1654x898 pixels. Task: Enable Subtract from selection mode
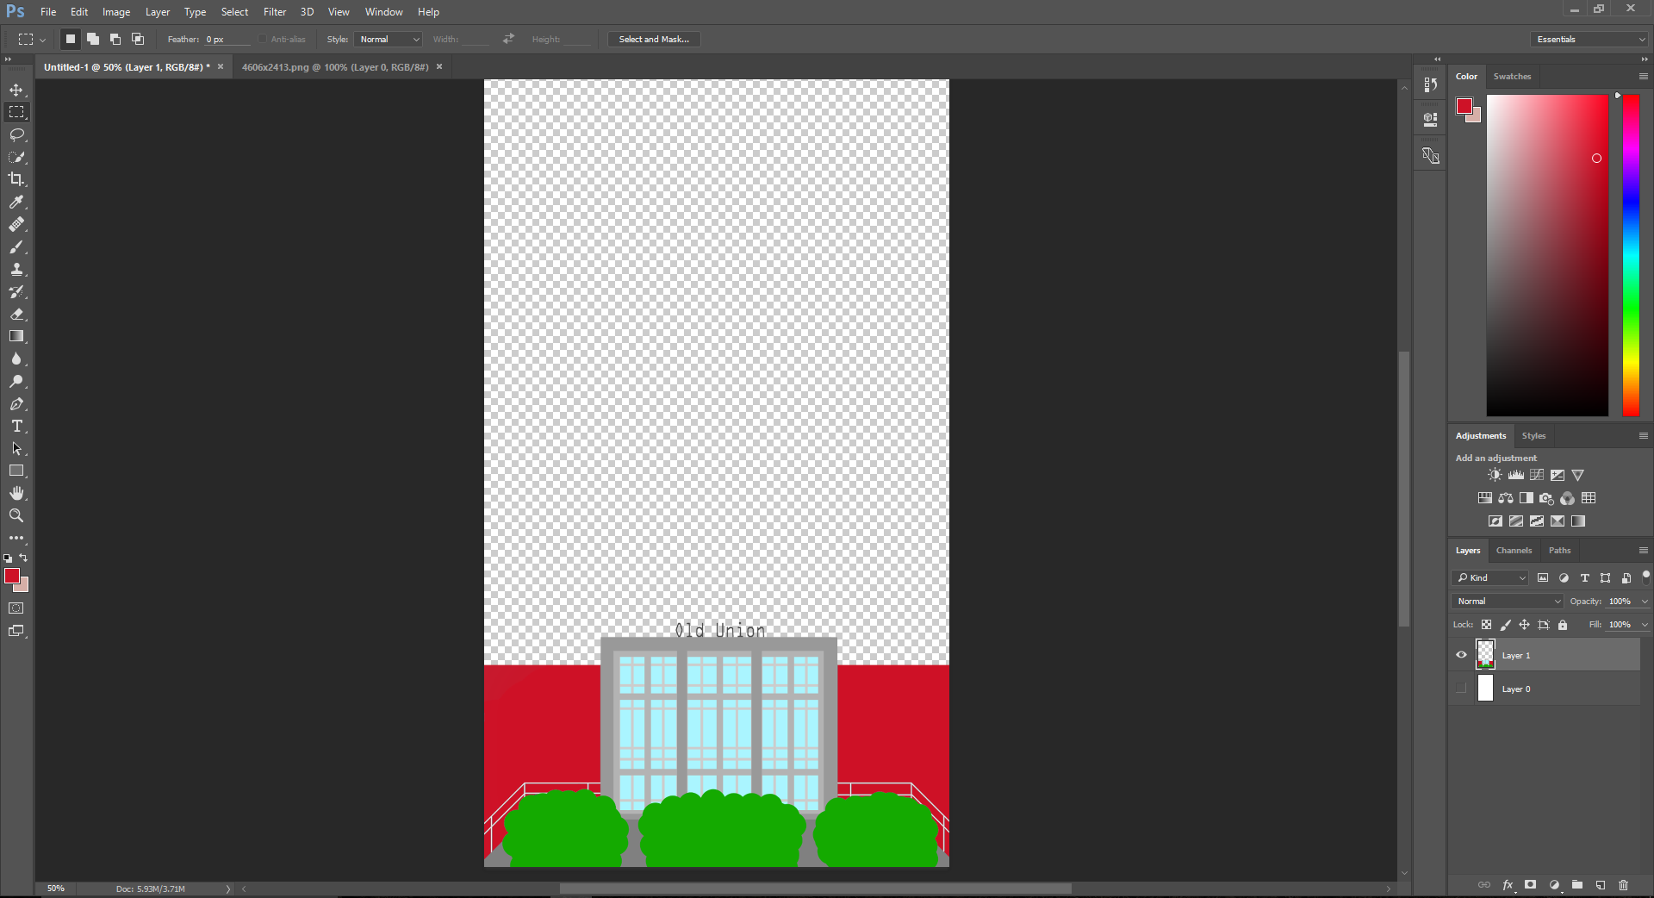pos(115,39)
